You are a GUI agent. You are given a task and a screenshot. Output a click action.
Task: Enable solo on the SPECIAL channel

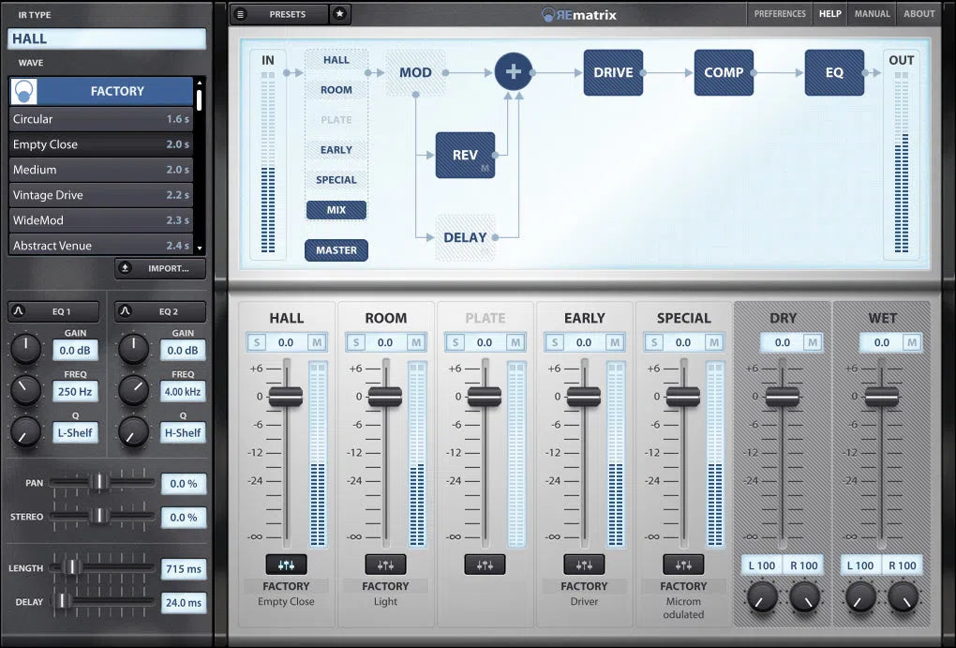click(653, 342)
